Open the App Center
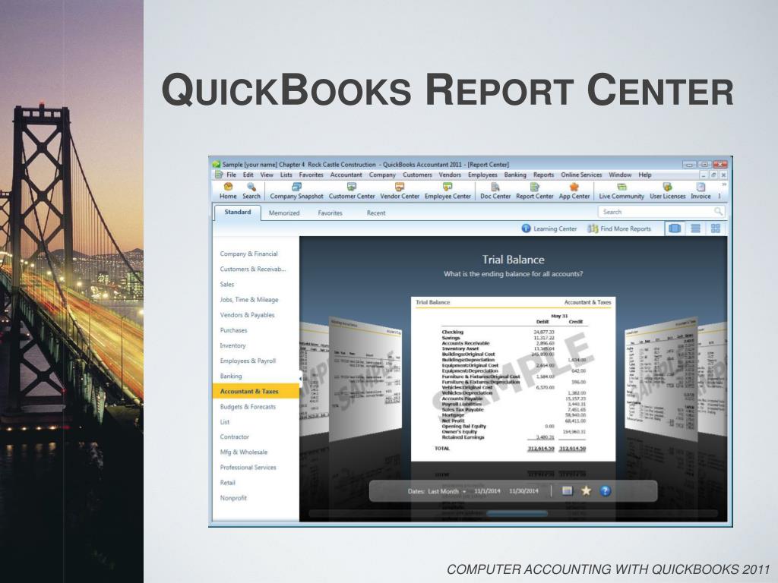The height and width of the screenshot is (583, 778). coord(574,191)
